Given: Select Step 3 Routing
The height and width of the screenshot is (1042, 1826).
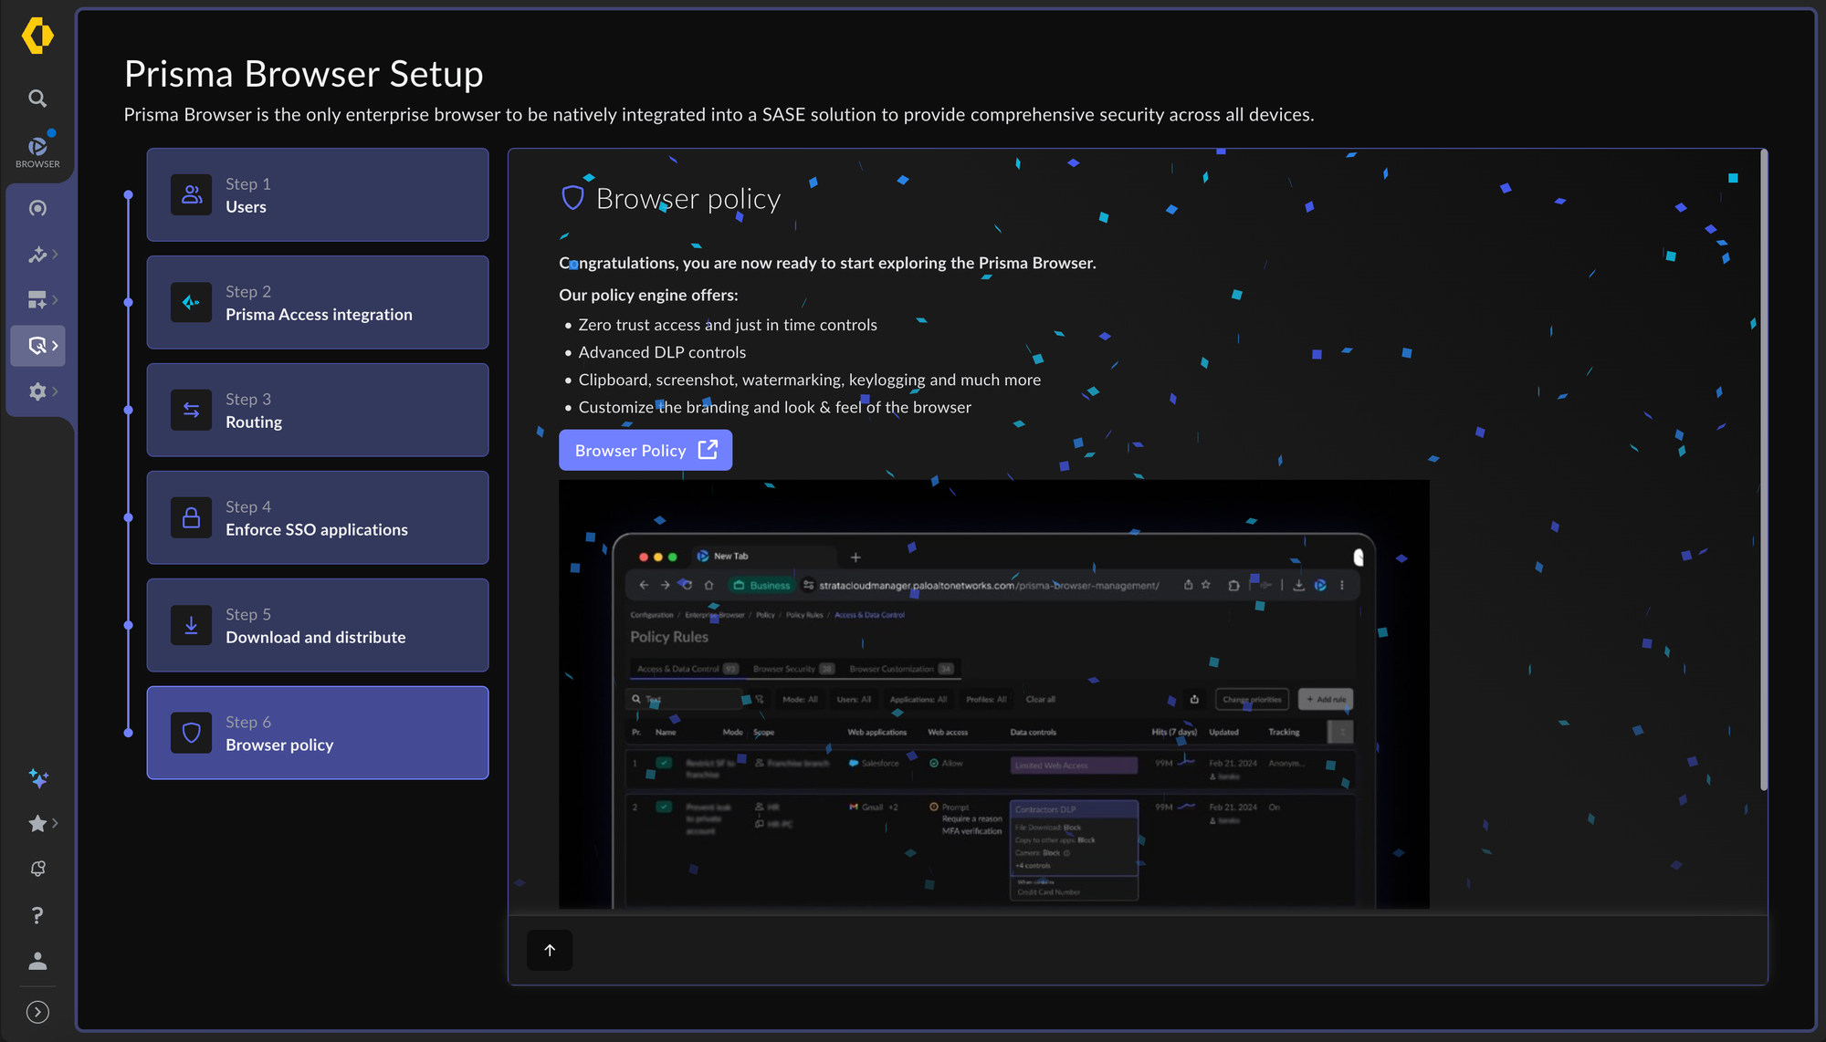Looking at the screenshot, I should (318, 411).
